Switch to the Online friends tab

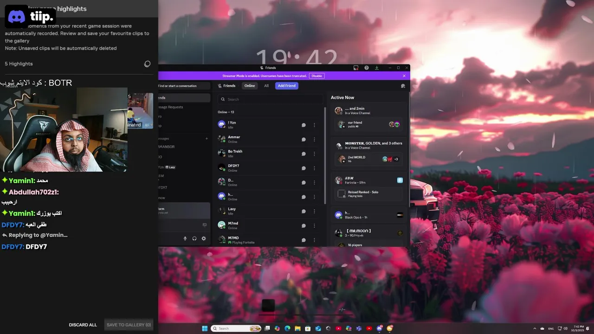point(250,86)
